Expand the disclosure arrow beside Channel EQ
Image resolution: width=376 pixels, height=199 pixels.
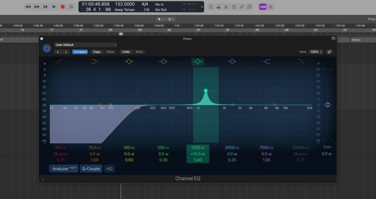point(43,179)
